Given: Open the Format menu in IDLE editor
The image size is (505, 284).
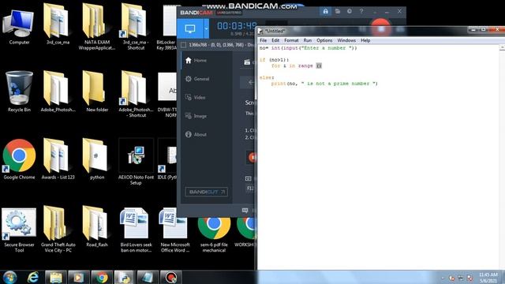Looking at the screenshot, I should pos(291,40).
